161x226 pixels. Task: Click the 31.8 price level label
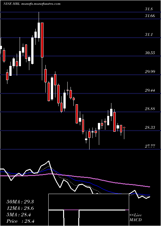[x=149, y=9]
